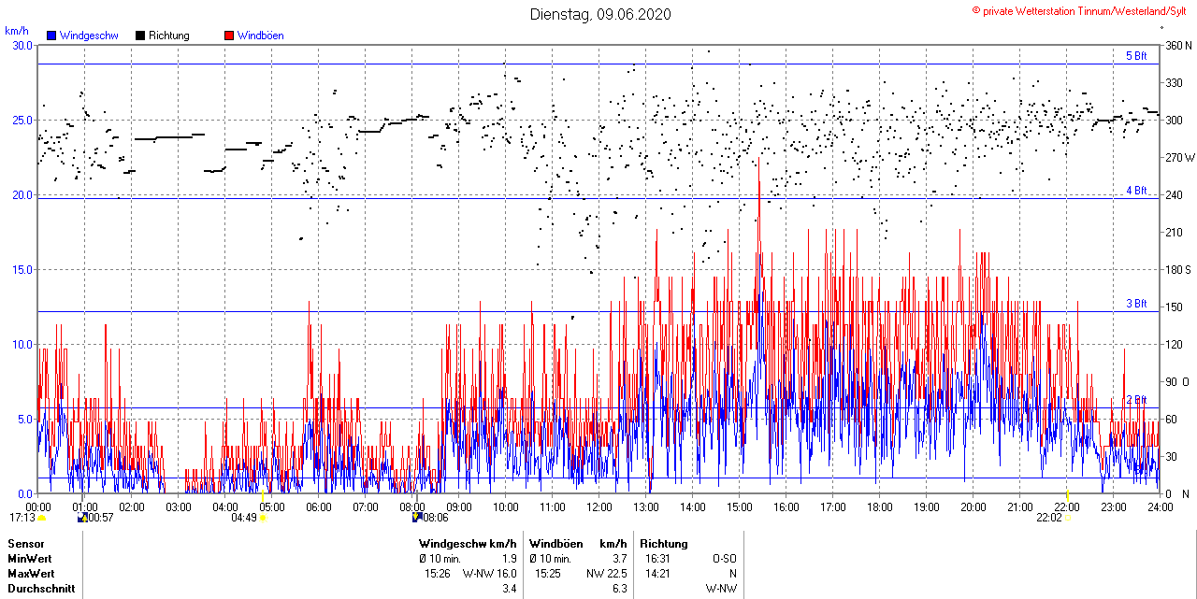Click the MinWert row header

[30, 558]
